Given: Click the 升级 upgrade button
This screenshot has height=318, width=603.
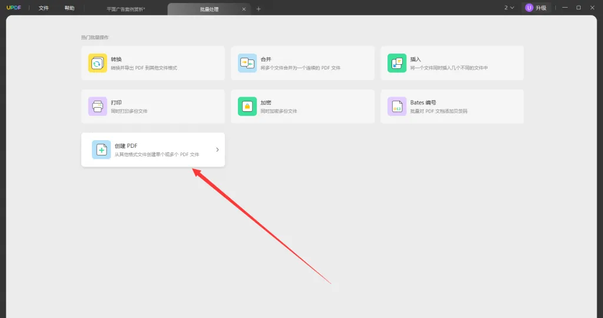Looking at the screenshot, I should [x=536, y=8].
